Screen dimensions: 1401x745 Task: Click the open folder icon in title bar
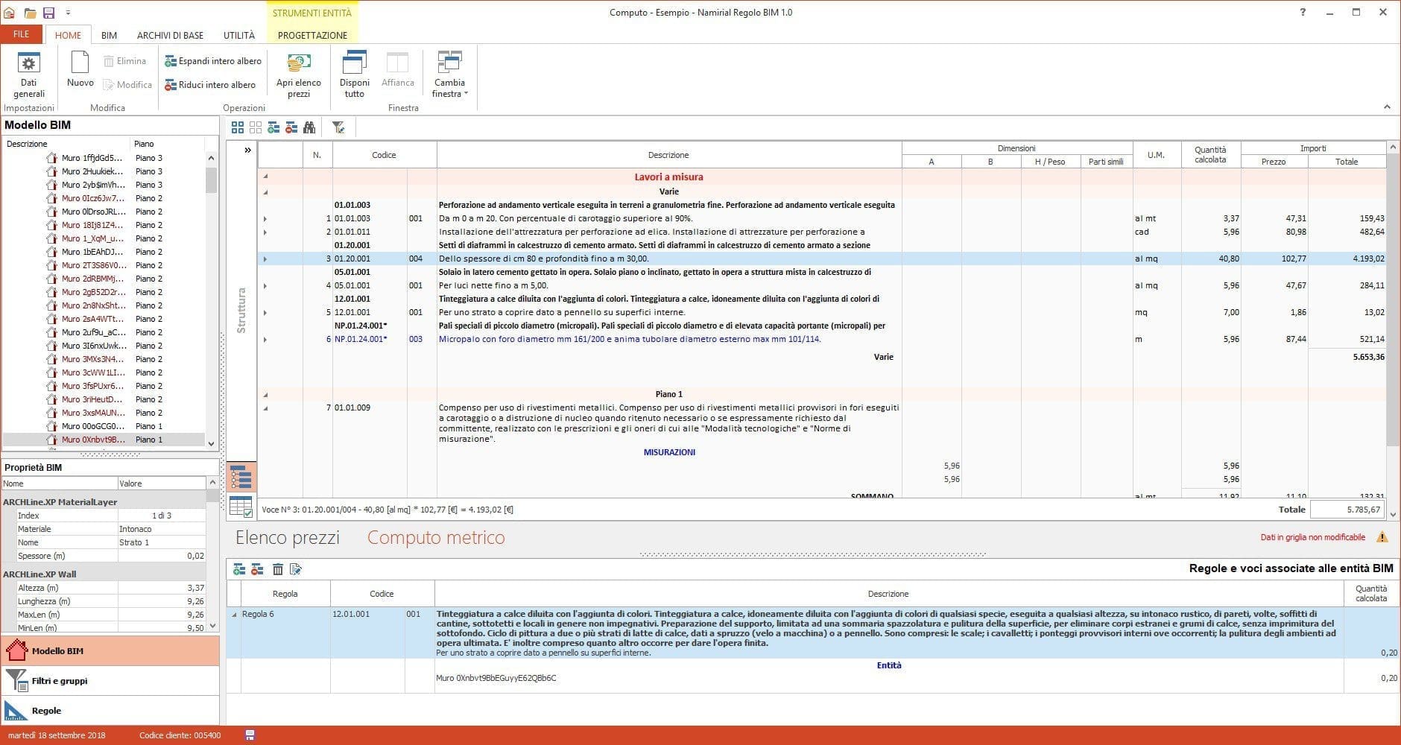pos(30,13)
